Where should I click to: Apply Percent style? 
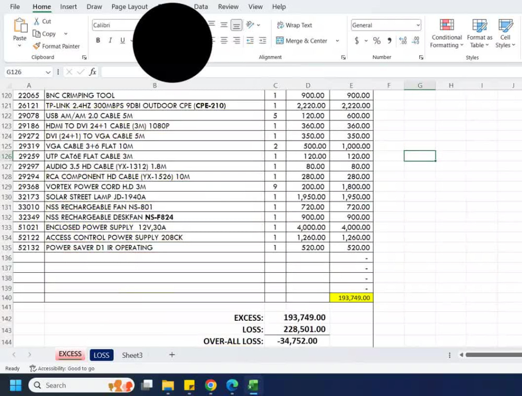click(x=376, y=41)
